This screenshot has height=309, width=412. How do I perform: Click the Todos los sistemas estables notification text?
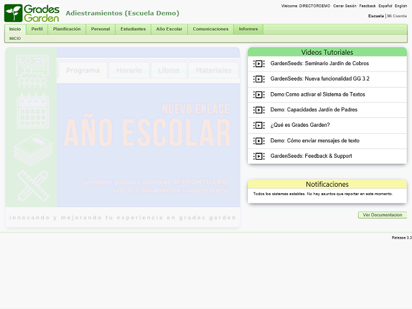[323, 194]
